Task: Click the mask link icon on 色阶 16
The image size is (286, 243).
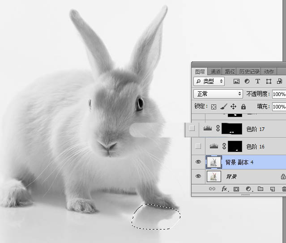Action: click(x=224, y=146)
